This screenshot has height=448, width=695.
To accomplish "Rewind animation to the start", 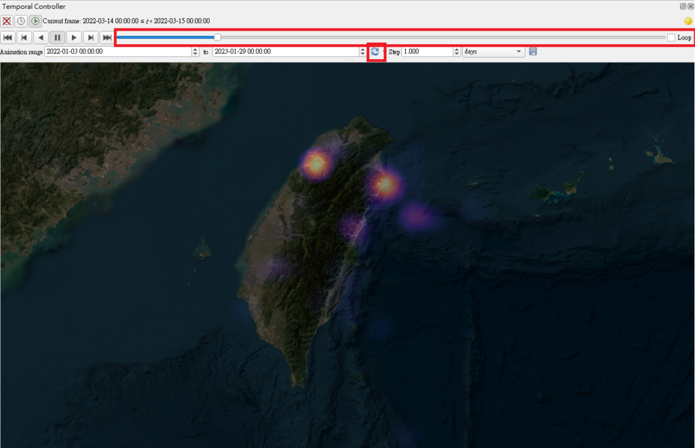I will pyautogui.click(x=7, y=37).
